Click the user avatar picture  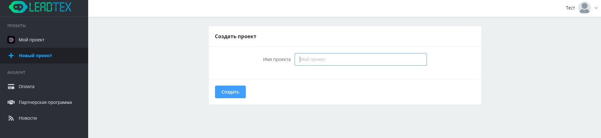point(584,8)
